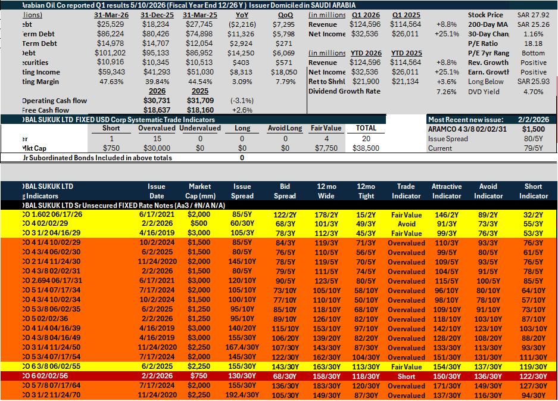
Task: Select the Dividend Growth Rate value 7.26%
Action: pyautogui.click(x=446, y=92)
